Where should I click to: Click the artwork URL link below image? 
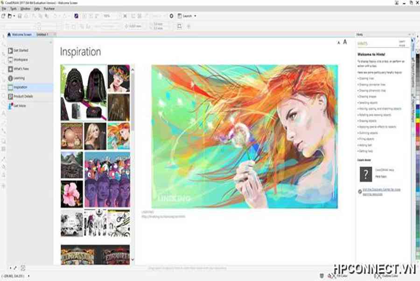tap(163, 216)
